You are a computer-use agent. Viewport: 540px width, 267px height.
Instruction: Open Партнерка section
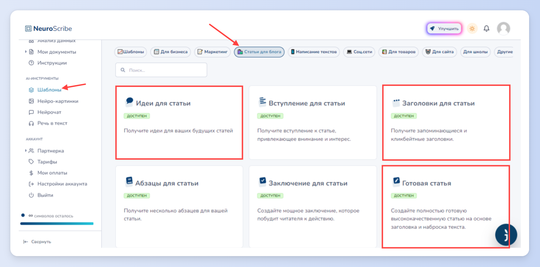[x=51, y=151]
